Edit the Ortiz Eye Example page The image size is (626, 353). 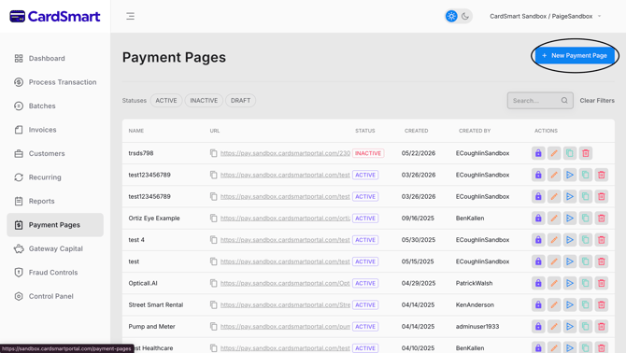click(x=554, y=219)
